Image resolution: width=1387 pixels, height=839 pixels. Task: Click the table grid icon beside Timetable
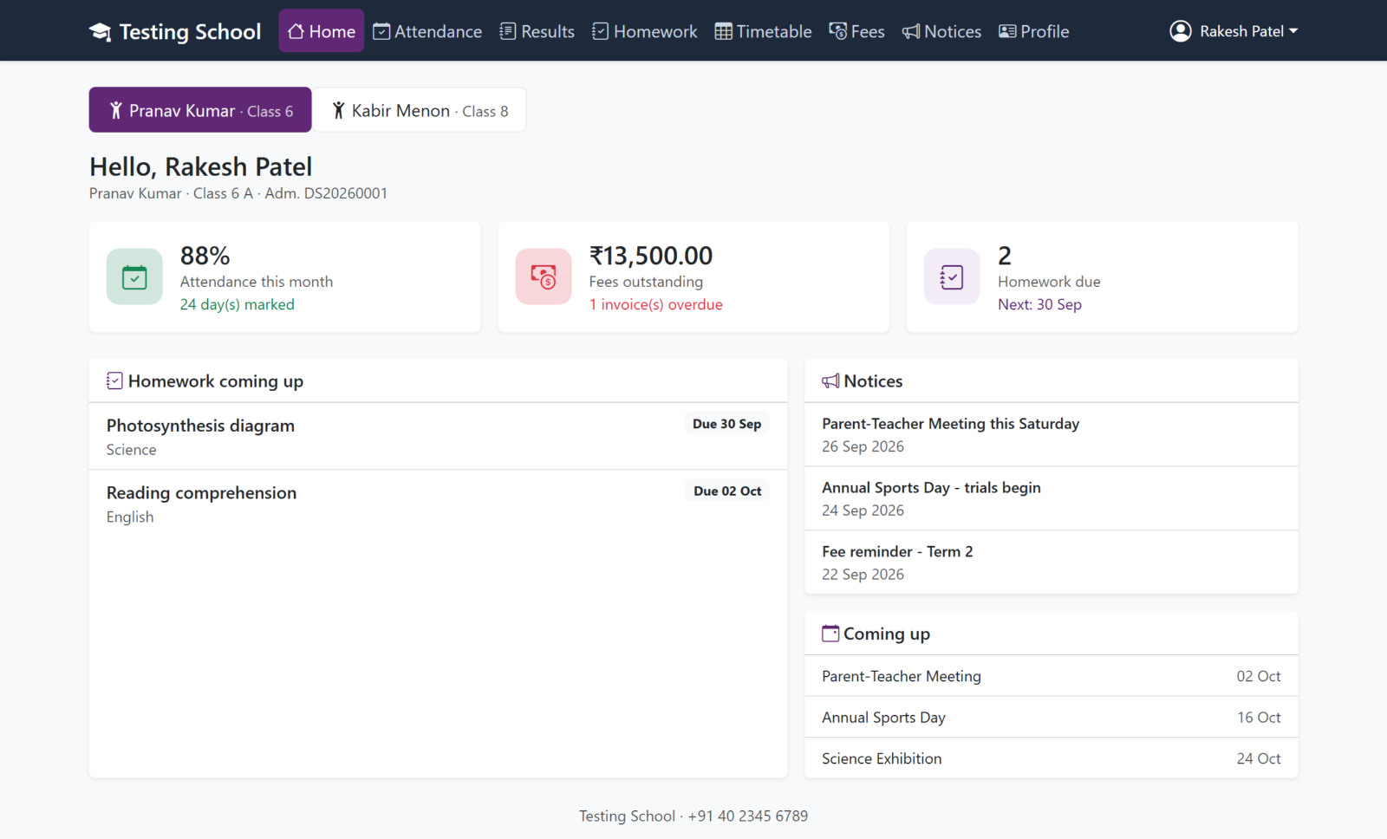pyautogui.click(x=724, y=31)
